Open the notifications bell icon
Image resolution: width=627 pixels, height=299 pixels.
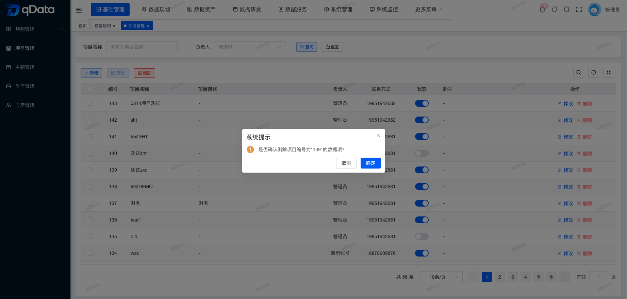[542, 10]
